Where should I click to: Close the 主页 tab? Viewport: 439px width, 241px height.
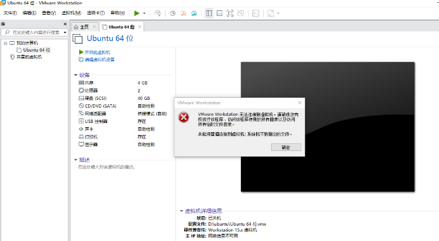tap(95, 26)
